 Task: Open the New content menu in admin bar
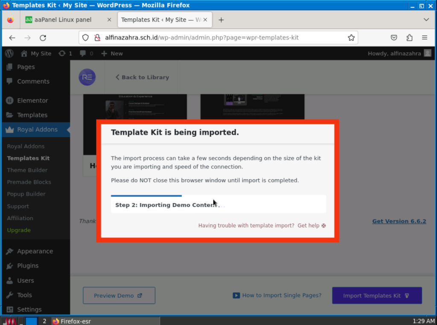112,53
